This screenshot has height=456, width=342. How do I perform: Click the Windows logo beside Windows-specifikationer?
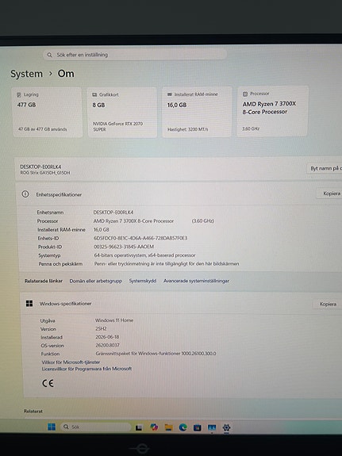29,303
